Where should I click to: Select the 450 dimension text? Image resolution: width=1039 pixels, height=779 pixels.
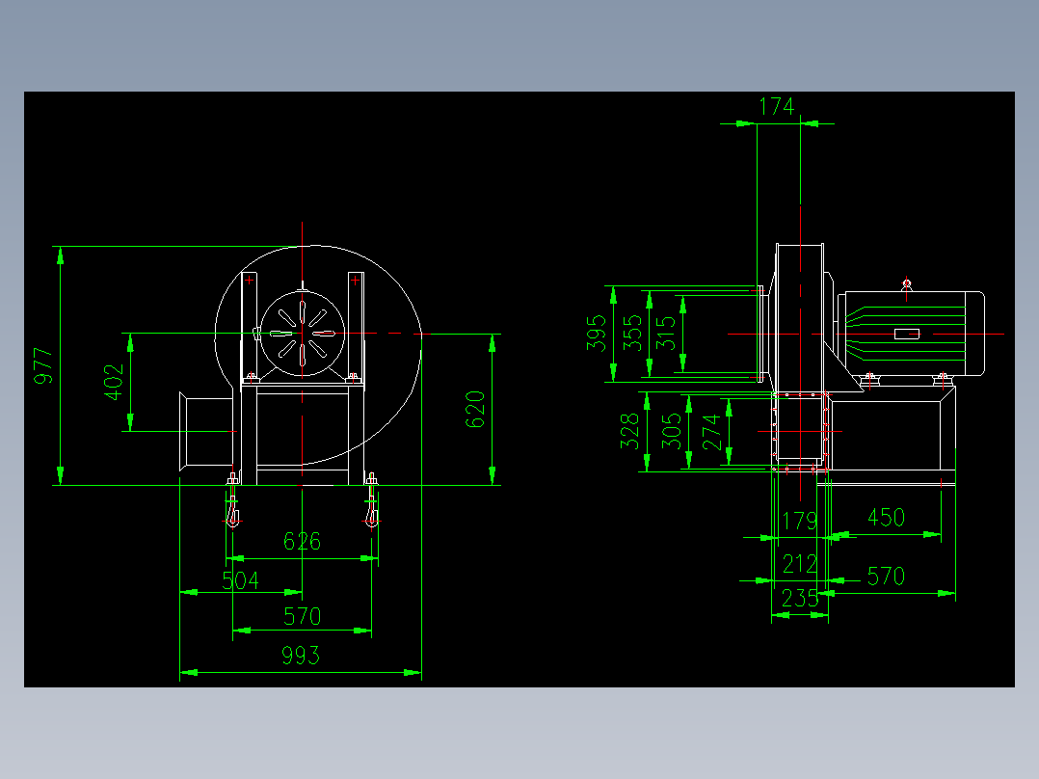(x=886, y=518)
